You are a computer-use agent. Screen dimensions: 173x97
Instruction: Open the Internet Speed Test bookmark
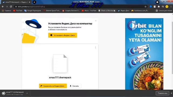pyautogui.click(x=52, y=11)
